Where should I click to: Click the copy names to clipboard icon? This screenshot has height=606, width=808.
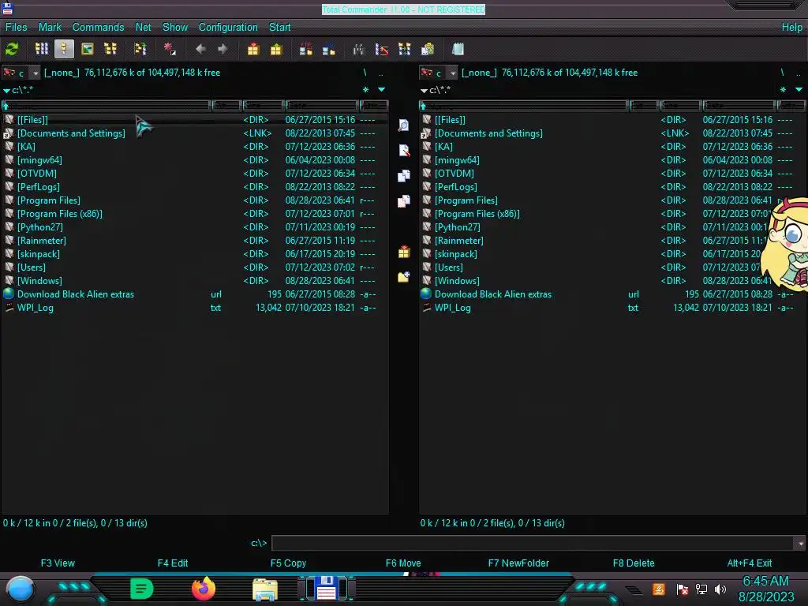click(428, 50)
